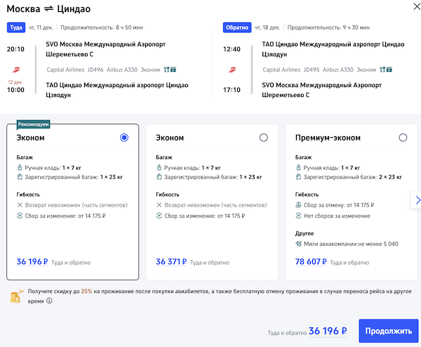Click the return flight Capital Airlines logo
Screen dimensions: 421x347
(x=232, y=70)
